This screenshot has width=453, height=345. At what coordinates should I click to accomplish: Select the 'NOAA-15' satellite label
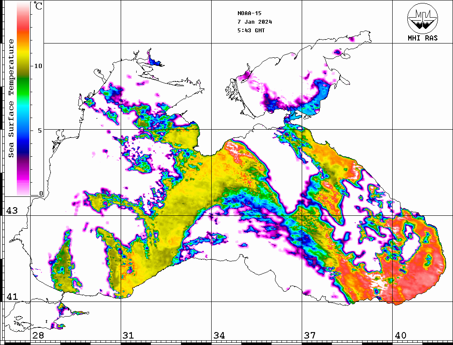coord(249,13)
